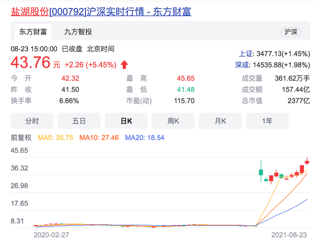Select the 月K chart view
The image size is (316, 240).
(220, 121)
